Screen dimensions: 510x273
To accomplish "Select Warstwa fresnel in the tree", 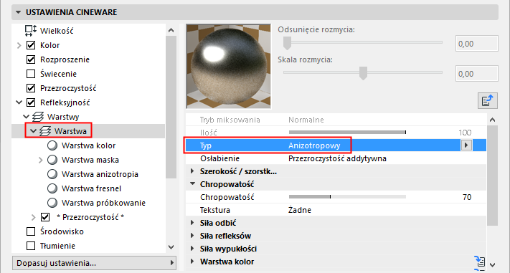I will (x=91, y=188).
